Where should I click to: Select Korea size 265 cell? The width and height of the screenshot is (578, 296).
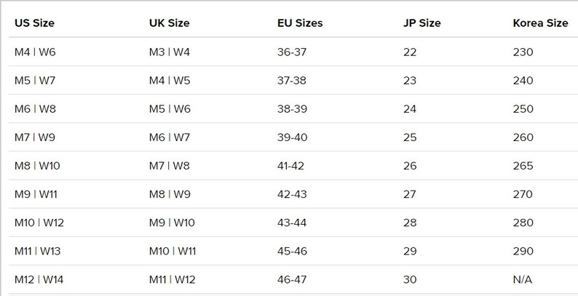click(523, 166)
